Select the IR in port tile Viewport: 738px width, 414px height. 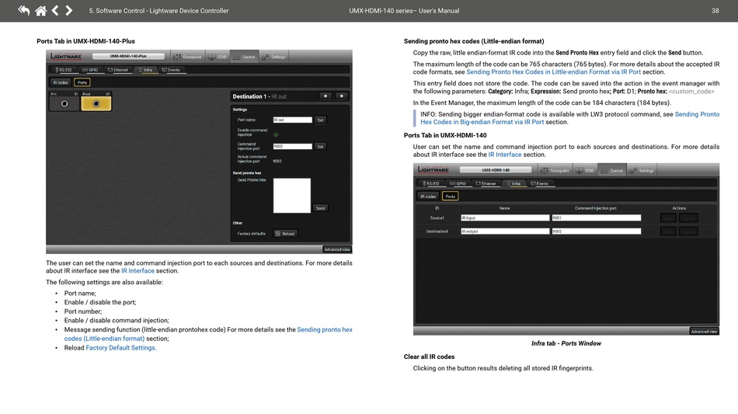coord(64,101)
